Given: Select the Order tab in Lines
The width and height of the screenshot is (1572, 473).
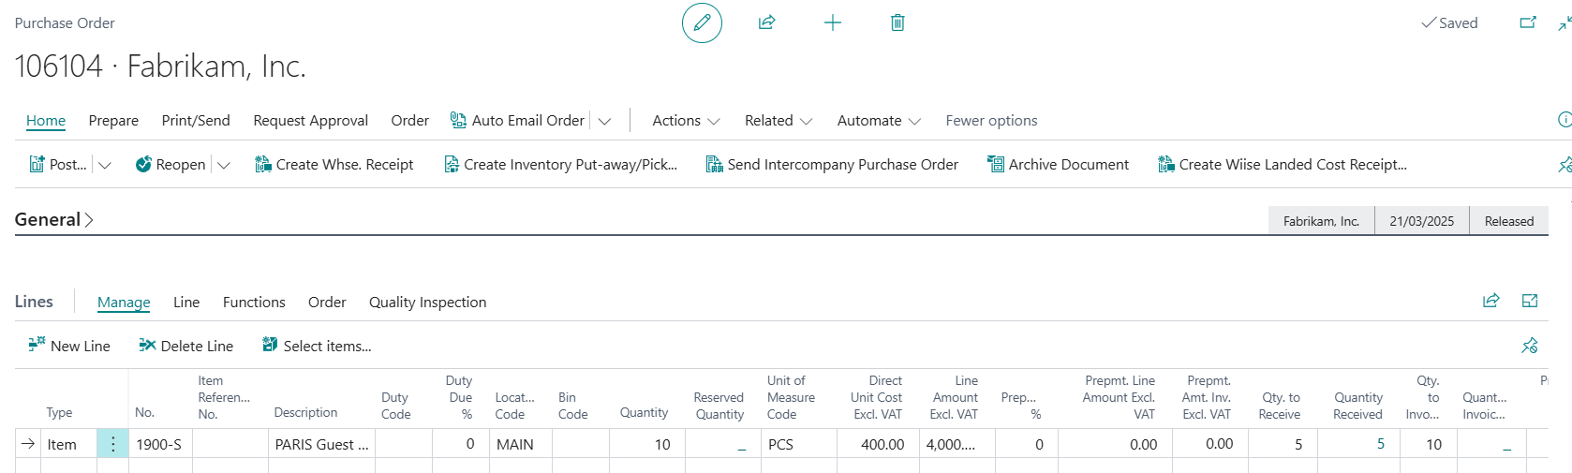Looking at the screenshot, I should 327,302.
